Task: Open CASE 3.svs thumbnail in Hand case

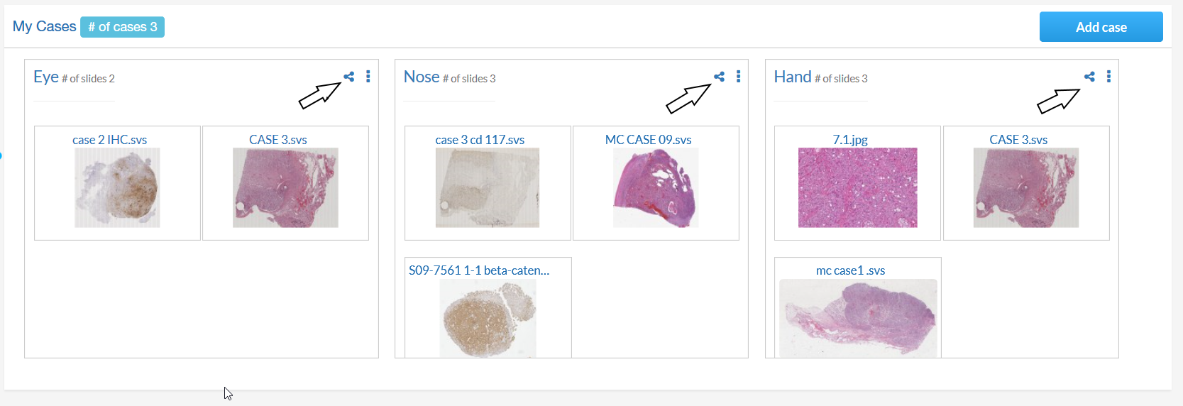Action: (x=1025, y=187)
